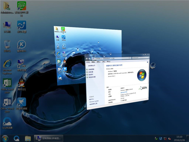Open QQ Browser desktop shortcut
189x142 pixels.
click(x=7, y=122)
